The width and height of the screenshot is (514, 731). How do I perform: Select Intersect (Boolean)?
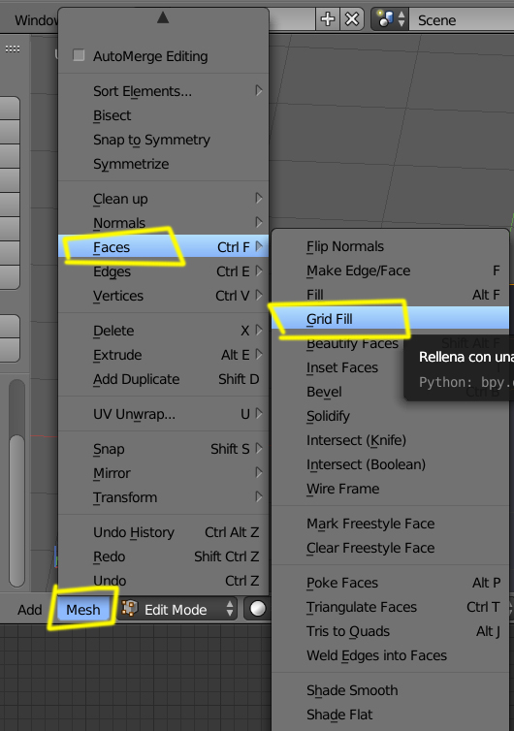point(390,464)
